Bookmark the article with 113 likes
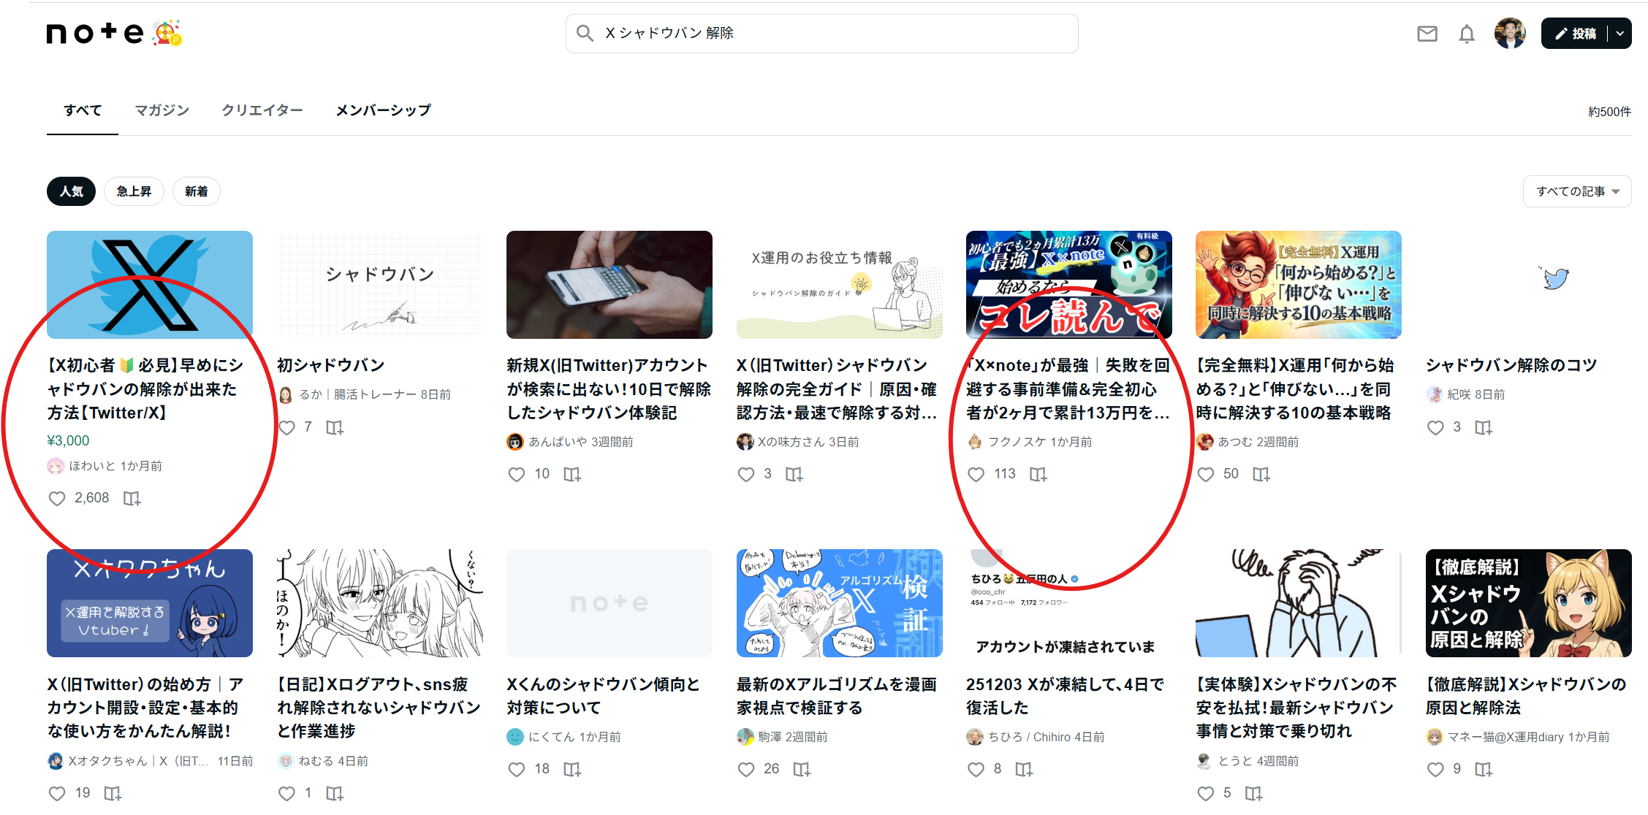 pyautogui.click(x=1038, y=475)
